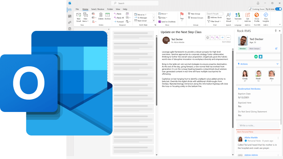This screenshot has height=159, width=283.
Task: Toggle the Try it now switch
Action: pos(278,9)
